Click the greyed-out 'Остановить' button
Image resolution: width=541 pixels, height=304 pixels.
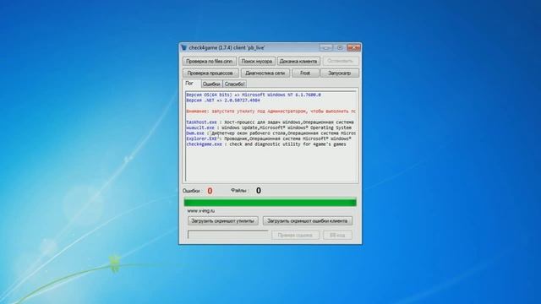pos(340,61)
